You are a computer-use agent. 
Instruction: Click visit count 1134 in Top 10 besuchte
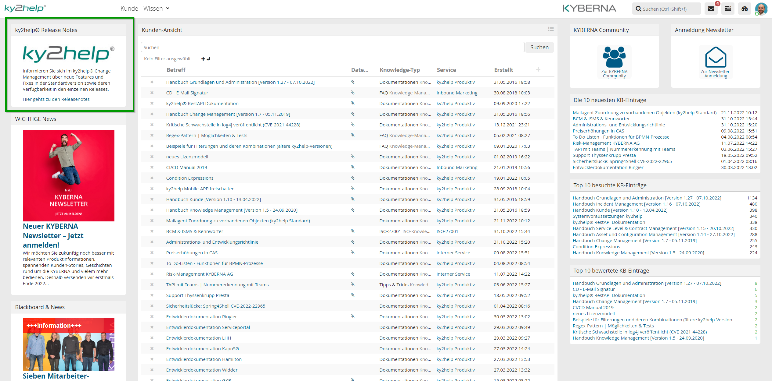pyautogui.click(x=752, y=198)
